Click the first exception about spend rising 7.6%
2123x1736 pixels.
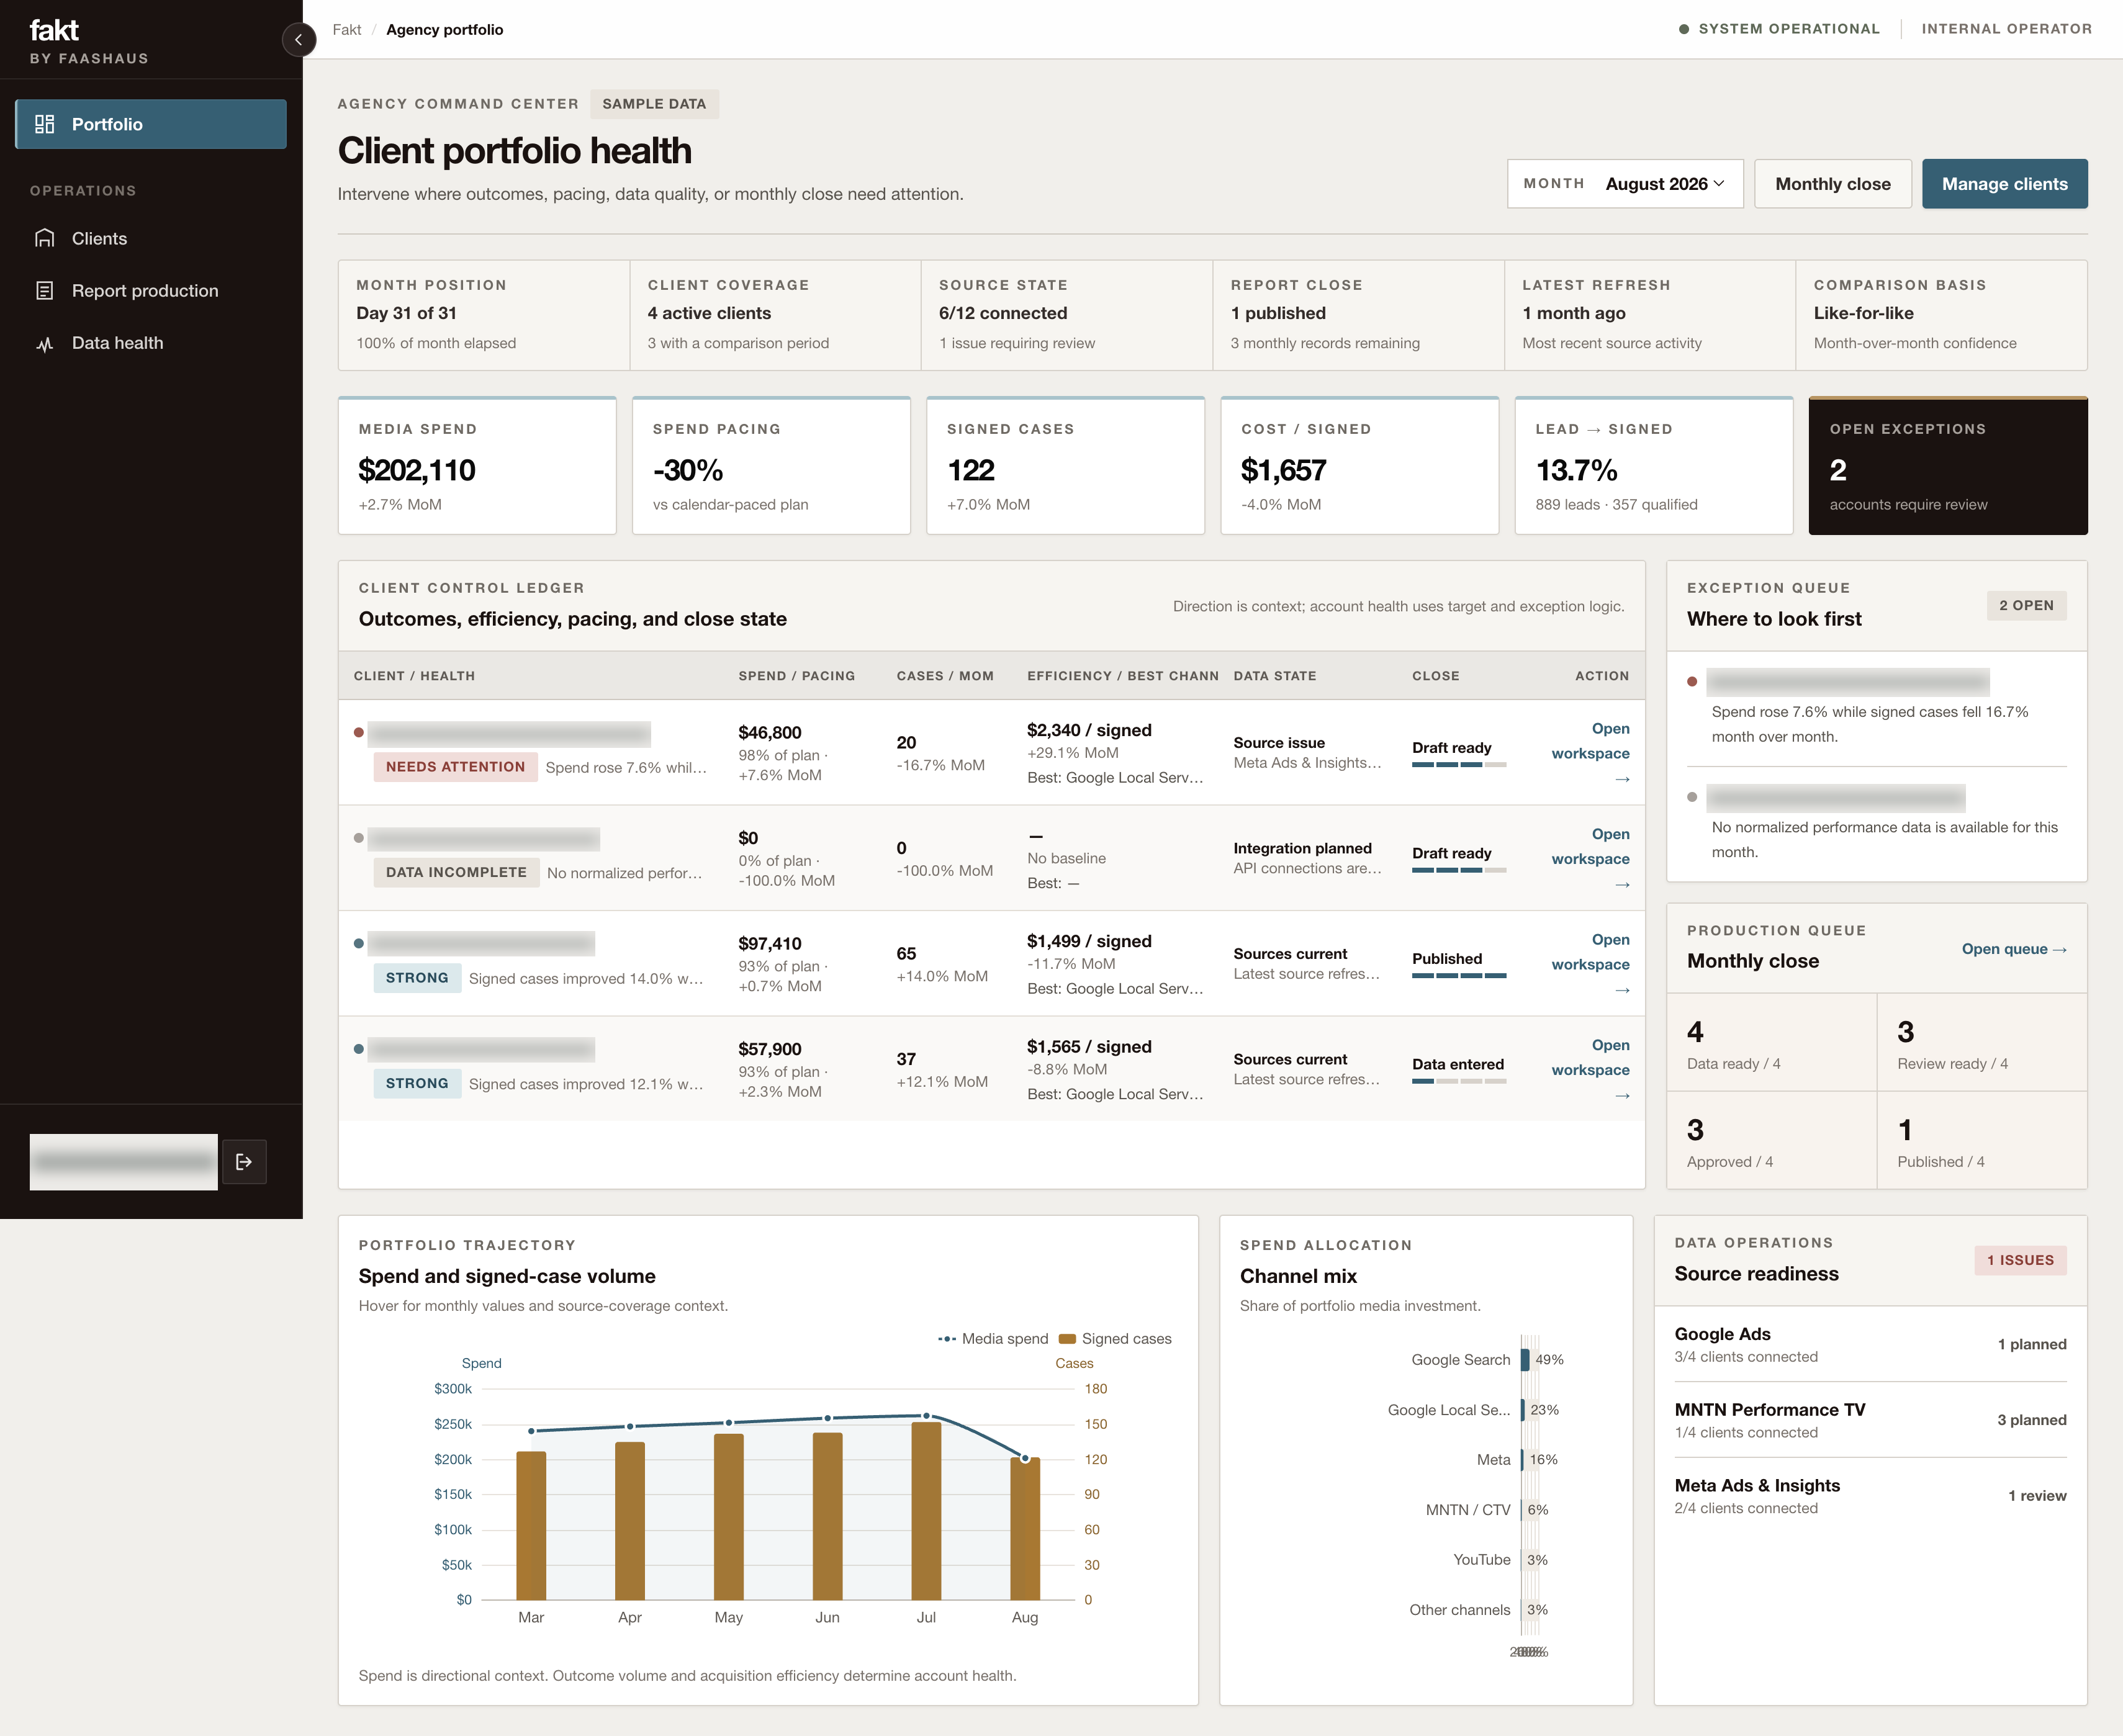(x=1876, y=708)
